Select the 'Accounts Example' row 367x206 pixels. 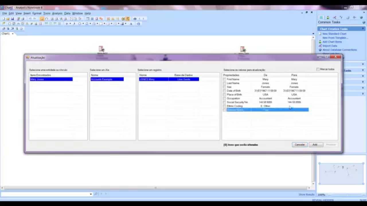click(107, 79)
